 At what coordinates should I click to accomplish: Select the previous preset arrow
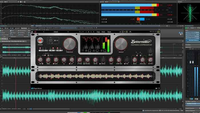[44, 32]
